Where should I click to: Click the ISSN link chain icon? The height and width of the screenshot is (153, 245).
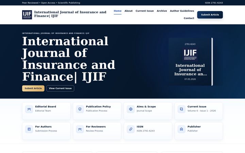(x=131, y=129)
